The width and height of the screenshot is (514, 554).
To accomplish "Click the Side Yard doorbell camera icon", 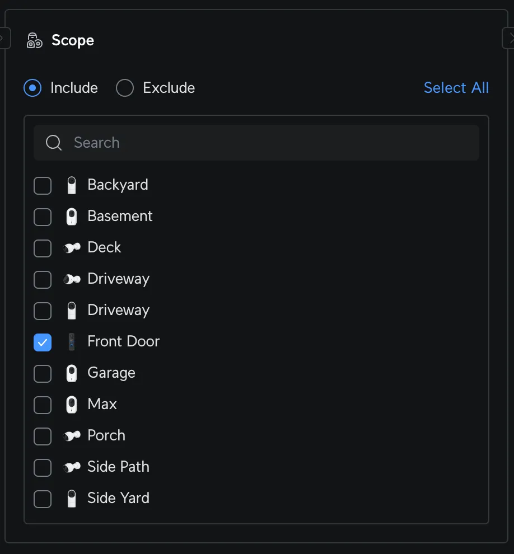I will 72,499.
